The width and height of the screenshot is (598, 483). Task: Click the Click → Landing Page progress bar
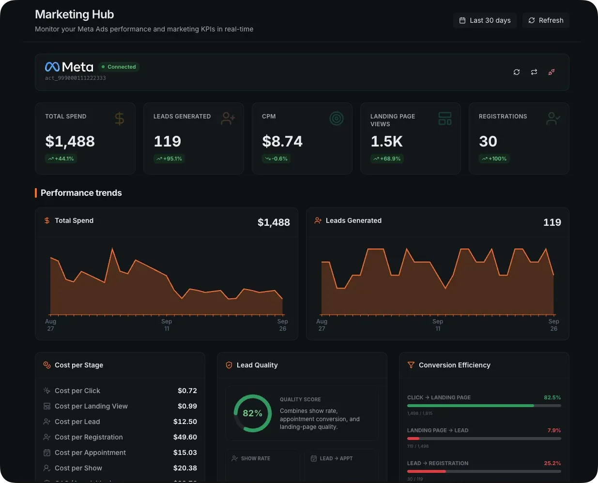pyautogui.click(x=484, y=406)
